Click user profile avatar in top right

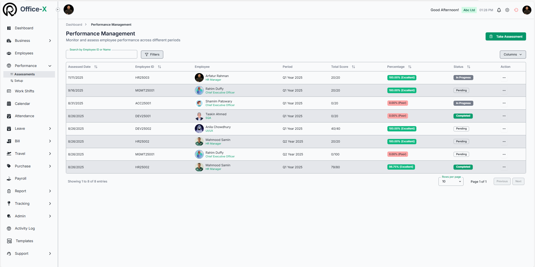click(x=527, y=10)
